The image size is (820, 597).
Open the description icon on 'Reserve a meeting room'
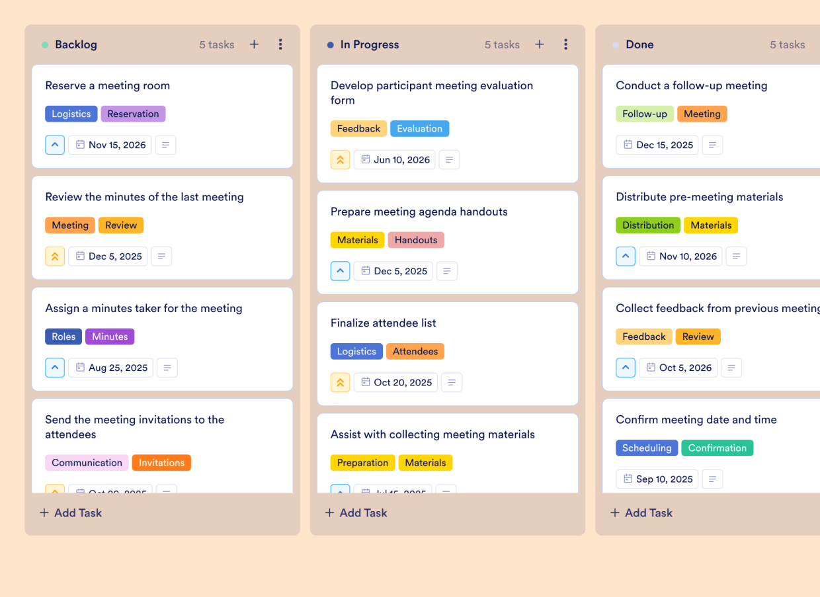coord(165,145)
